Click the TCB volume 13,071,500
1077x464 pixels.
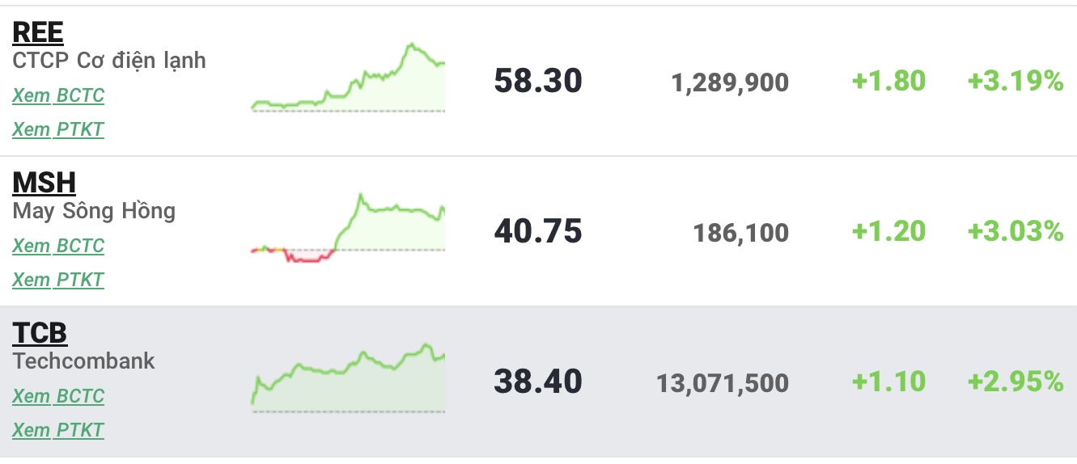(723, 383)
